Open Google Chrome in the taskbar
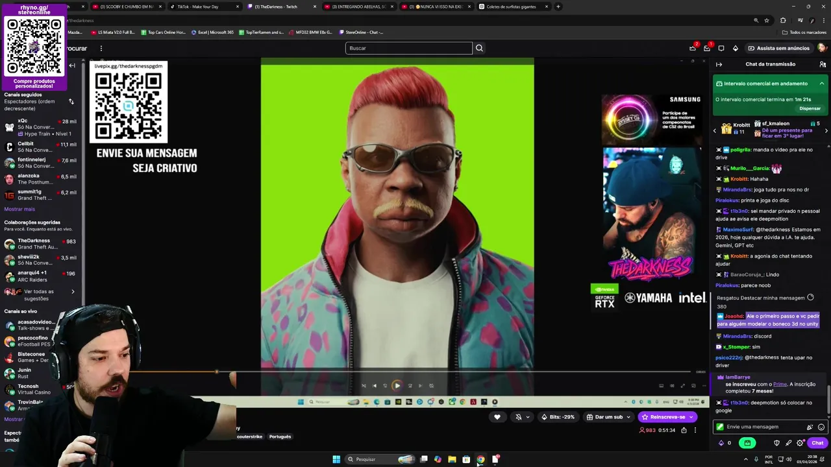Viewport: 831px width, 467px height. click(480, 459)
